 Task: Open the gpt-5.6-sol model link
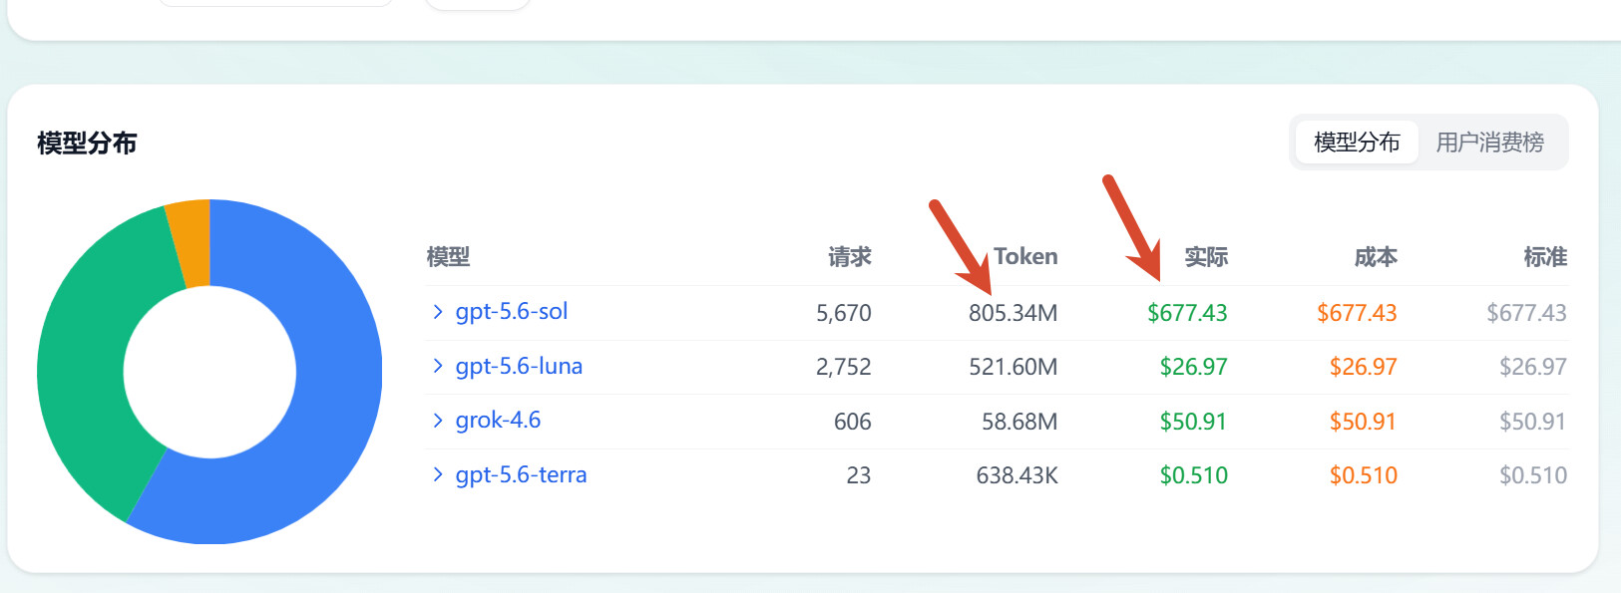tap(512, 312)
